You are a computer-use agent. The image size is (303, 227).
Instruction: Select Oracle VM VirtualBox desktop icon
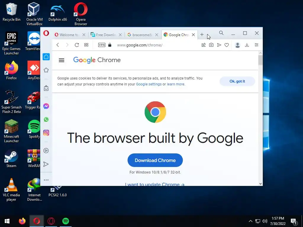[34, 14]
